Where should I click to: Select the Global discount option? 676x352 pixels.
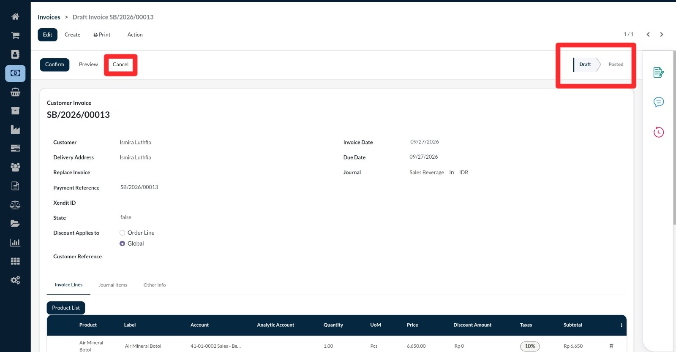[122, 244]
